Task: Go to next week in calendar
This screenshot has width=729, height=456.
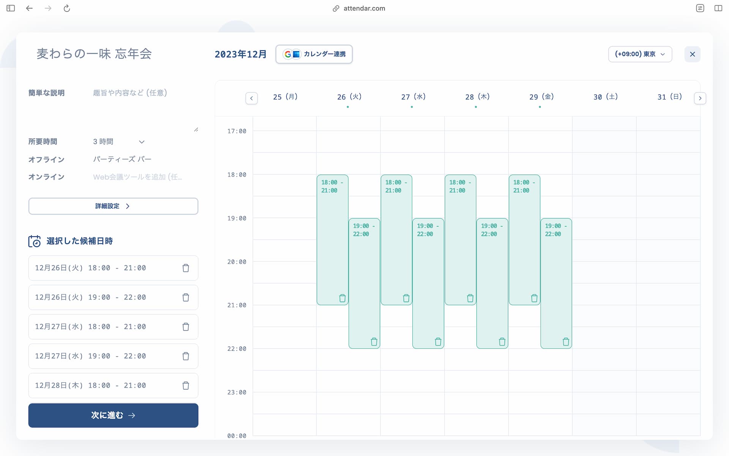Action: pyautogui.click(x=700, y=98)
